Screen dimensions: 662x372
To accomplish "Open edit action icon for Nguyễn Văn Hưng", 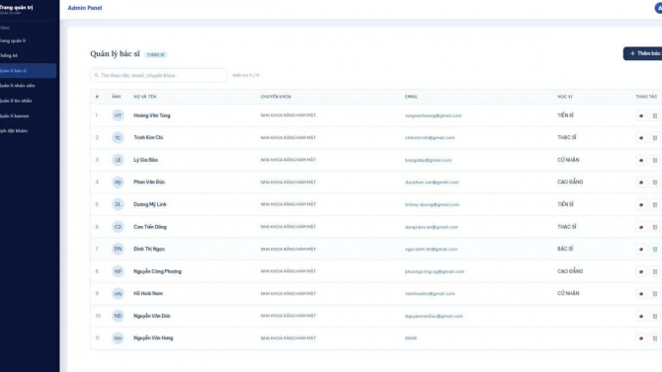I will coord(641,338).
